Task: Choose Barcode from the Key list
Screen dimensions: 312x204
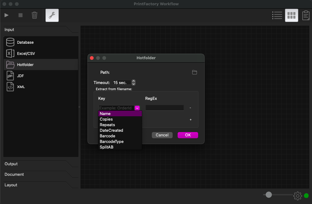Action: (120, 136)
